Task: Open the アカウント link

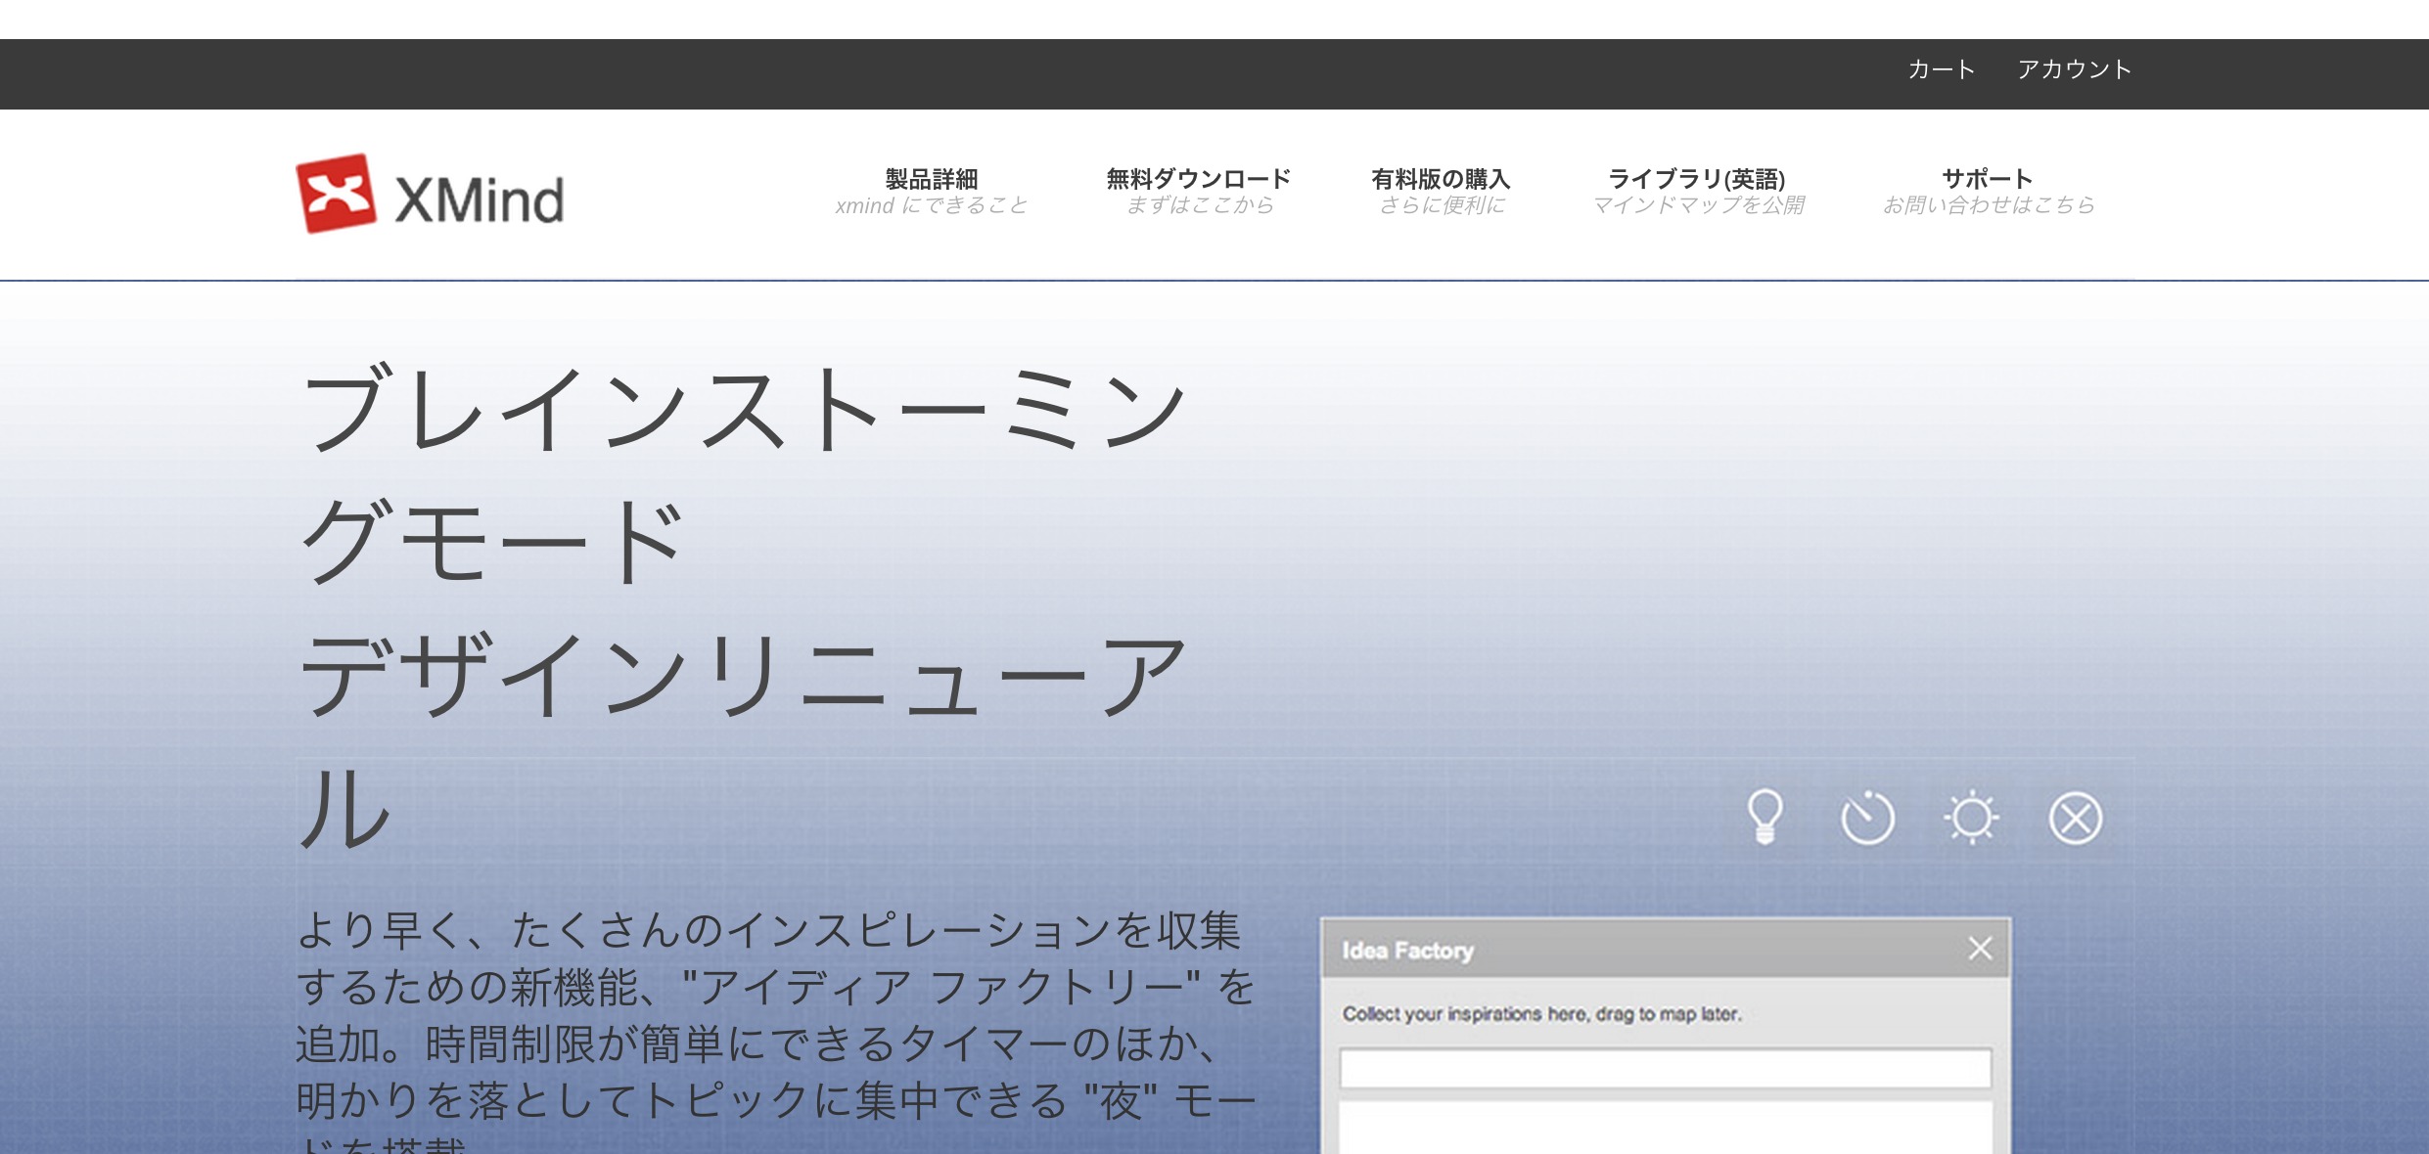Action: coord(2075,69)
